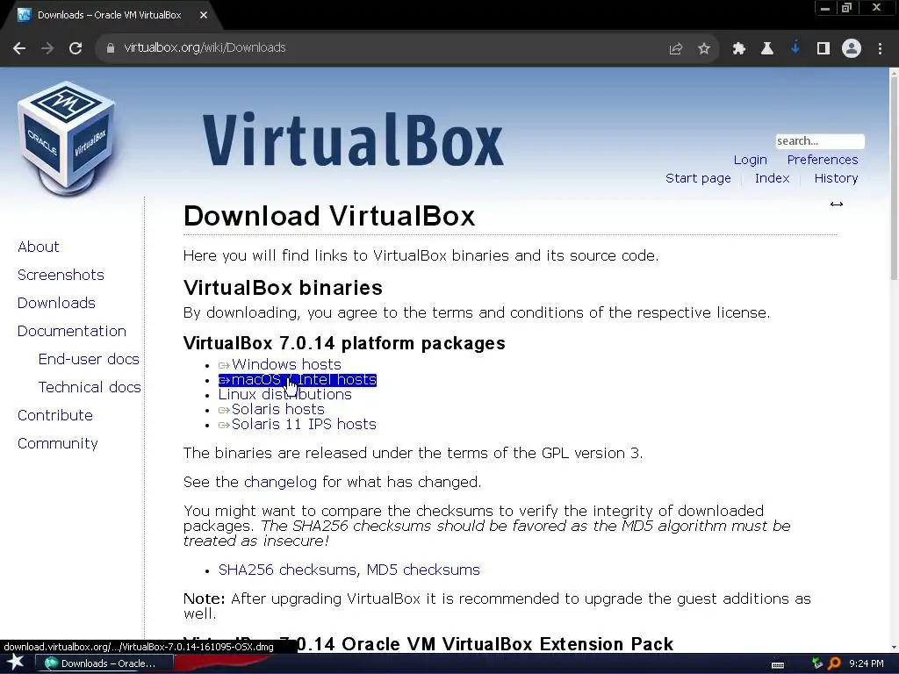Open the Linux distributions link

pos(285,394)
